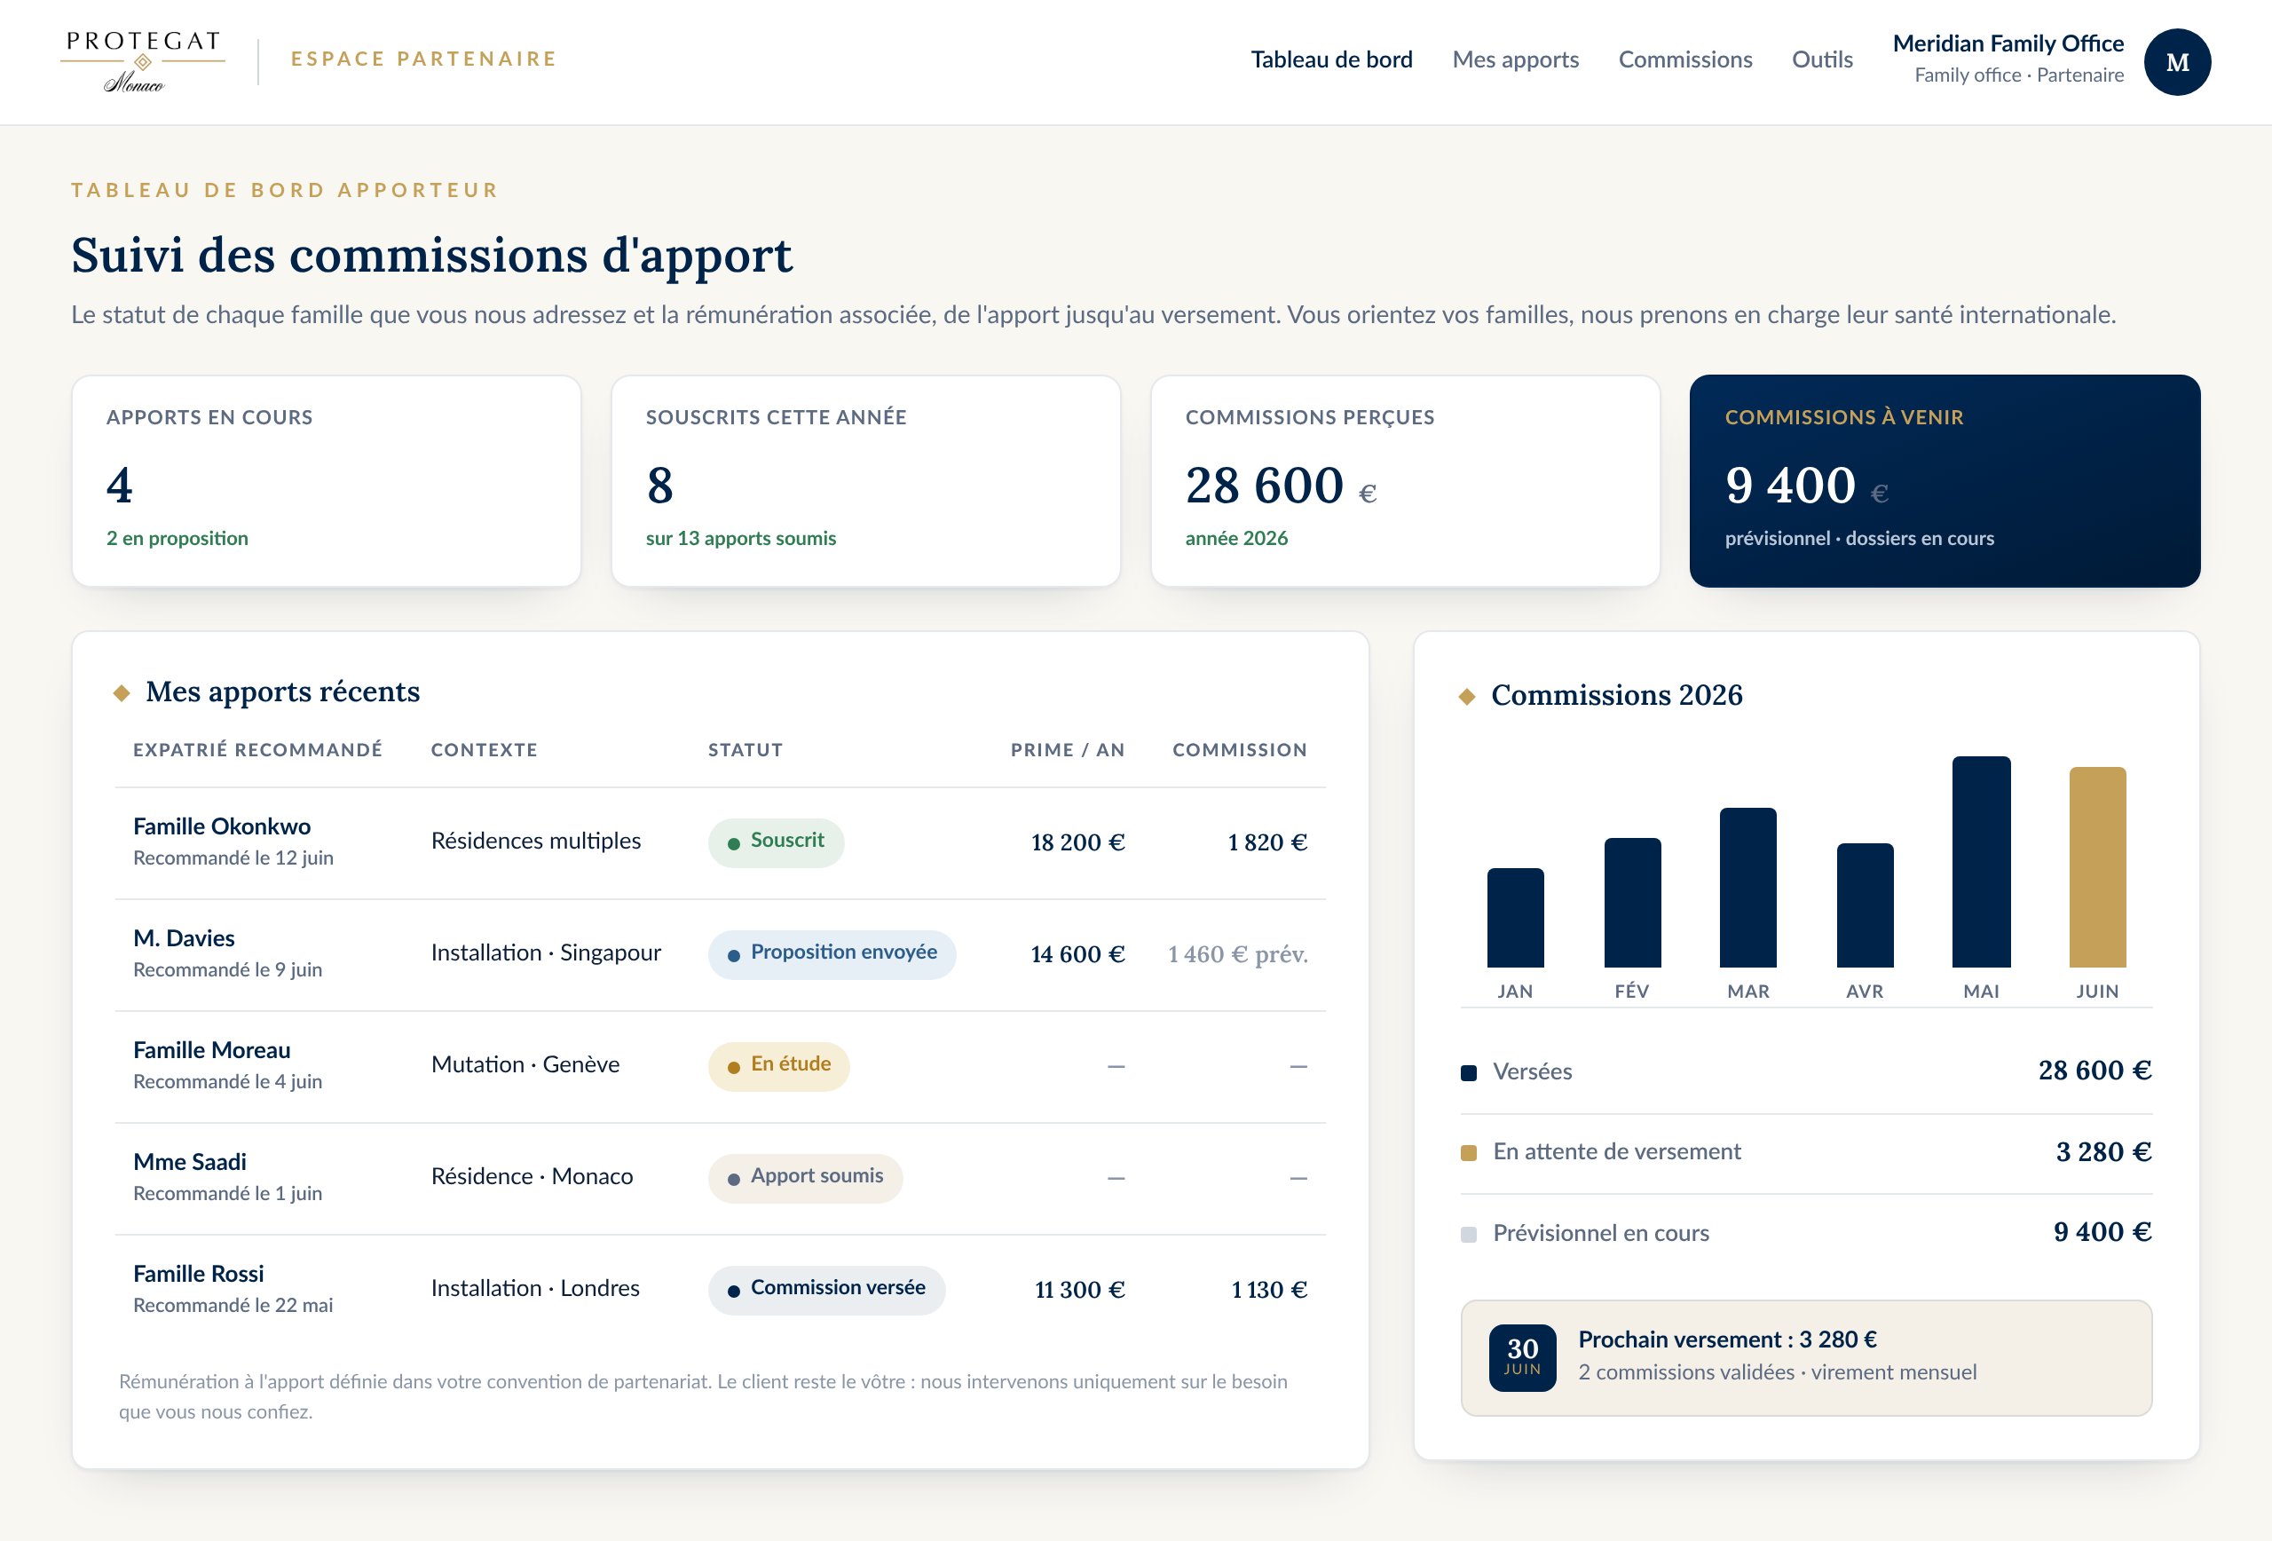Click the Commission versée status badge
This screenshot has width=2272, height=1541.
click(x=827, y=1290)
